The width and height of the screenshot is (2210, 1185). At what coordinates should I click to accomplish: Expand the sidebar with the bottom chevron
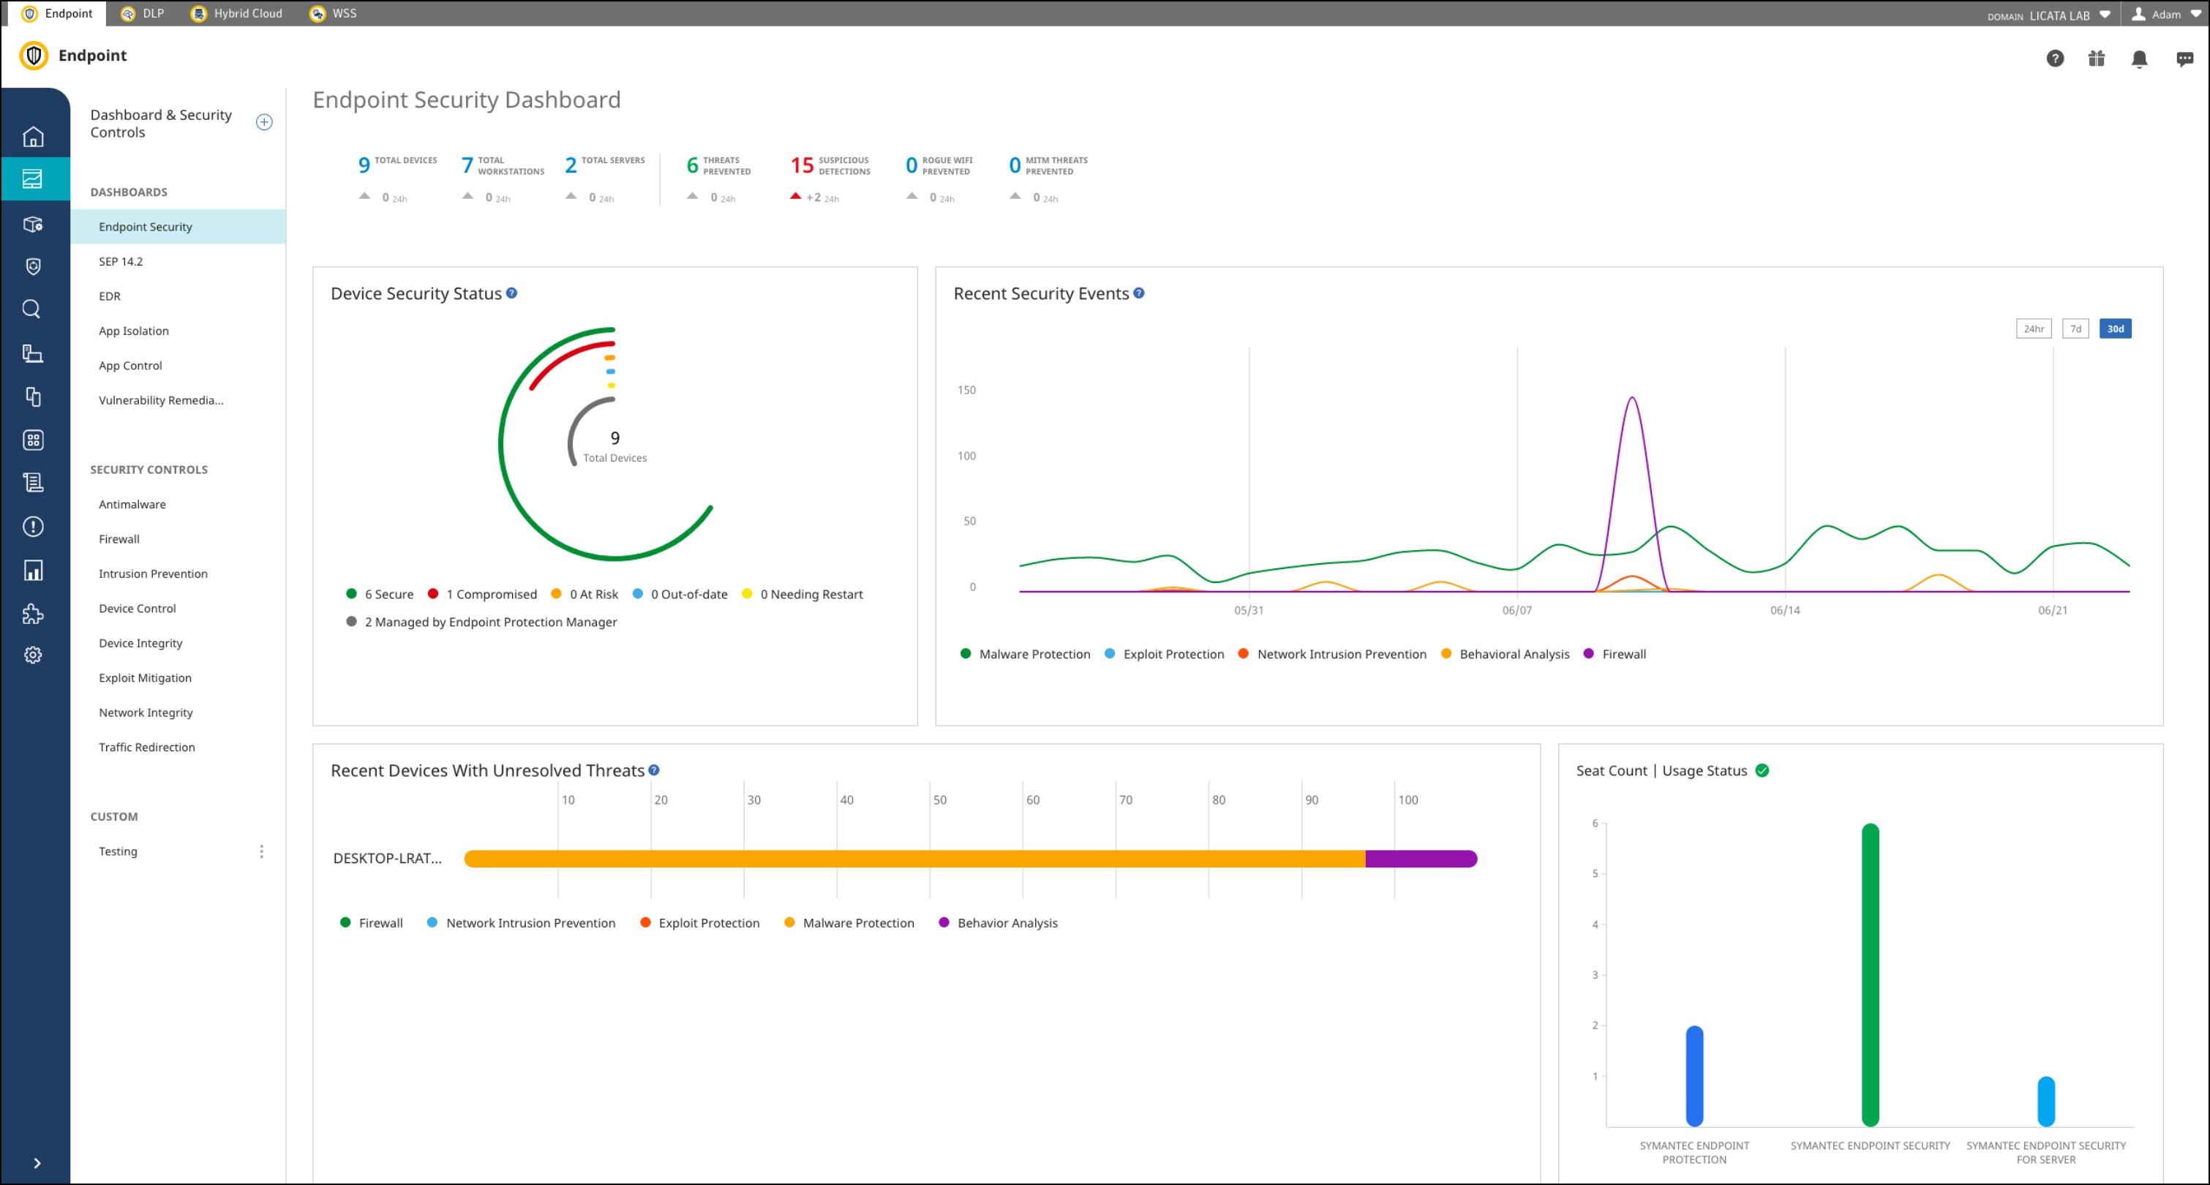36,1163
